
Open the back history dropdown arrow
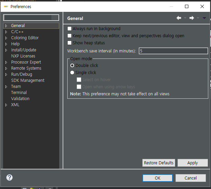point(185,18)
